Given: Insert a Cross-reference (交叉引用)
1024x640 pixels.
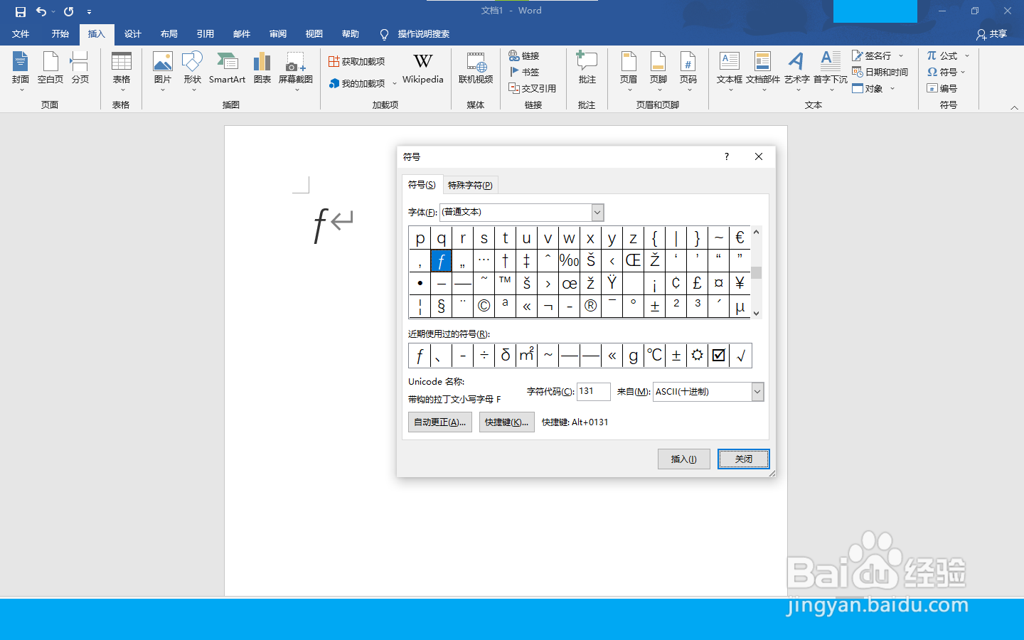Looking at the screenshot, I should click(x=533, y=88).
